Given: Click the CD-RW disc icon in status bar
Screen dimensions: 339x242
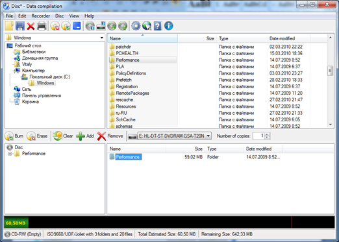Looking at the screenshot, I should [x=7, y=234].
